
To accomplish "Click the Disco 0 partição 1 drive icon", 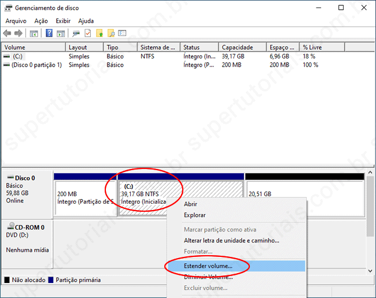I will click(7, 65).
